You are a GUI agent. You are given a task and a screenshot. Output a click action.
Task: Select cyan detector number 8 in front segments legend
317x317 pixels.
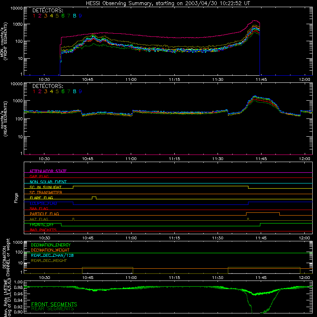74,16
